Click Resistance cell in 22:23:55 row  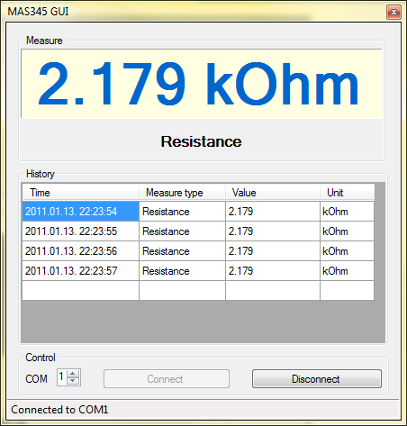[x=182, y=231]
